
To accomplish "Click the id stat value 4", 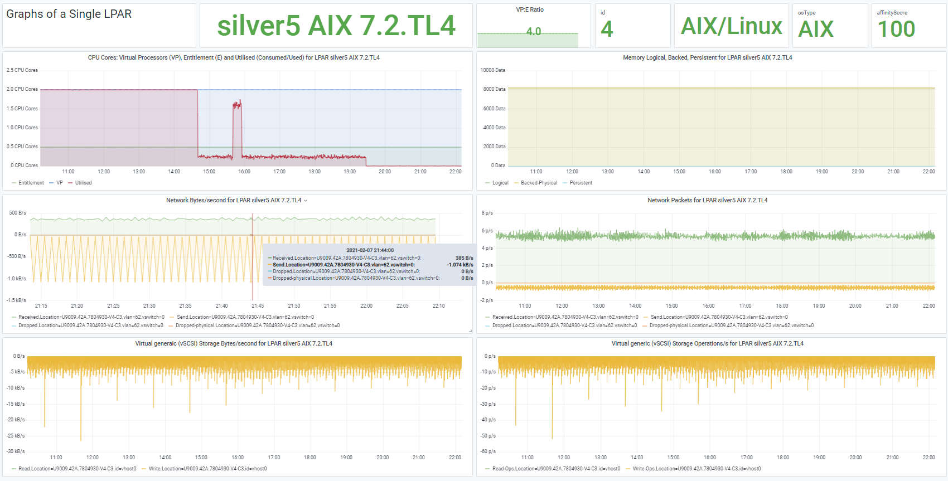I will coord(607,29).
